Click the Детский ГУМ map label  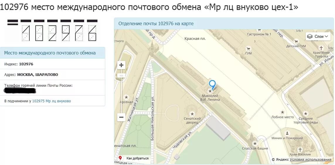pos(296,46)
